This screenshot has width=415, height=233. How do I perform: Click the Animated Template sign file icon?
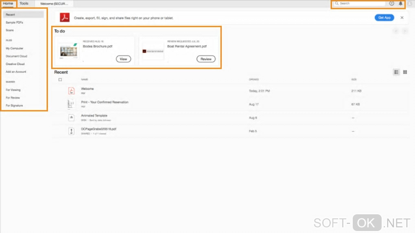pyautogui.click(x=71, y=118)
